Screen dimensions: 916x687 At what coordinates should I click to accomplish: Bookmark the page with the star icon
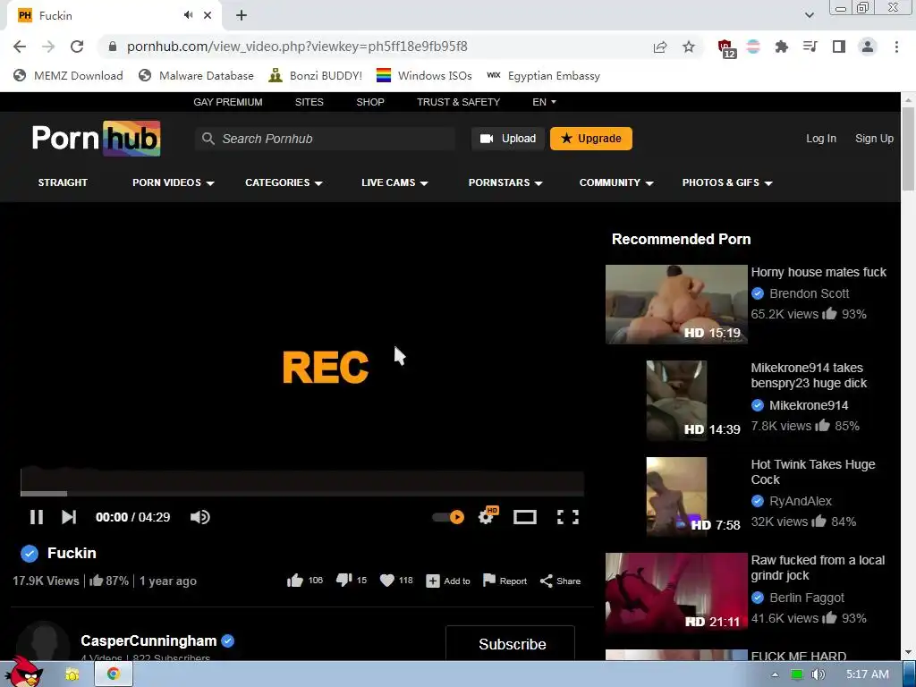(689, 47)
